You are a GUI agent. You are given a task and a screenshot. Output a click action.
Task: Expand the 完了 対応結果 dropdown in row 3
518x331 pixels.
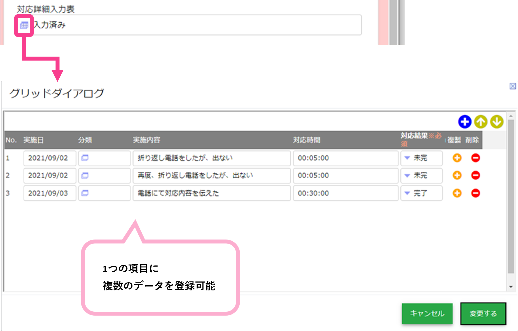coord(421,193)
